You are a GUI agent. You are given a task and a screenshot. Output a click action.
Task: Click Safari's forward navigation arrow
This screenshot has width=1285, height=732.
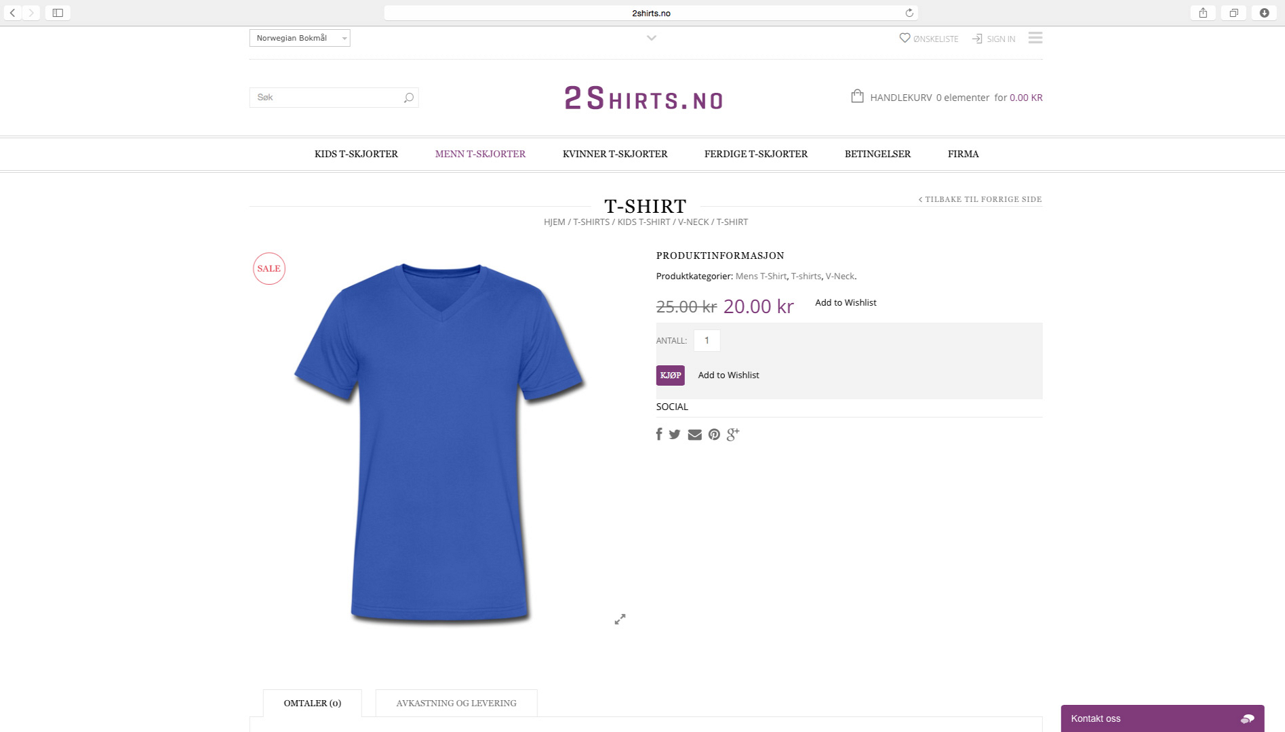31,13
